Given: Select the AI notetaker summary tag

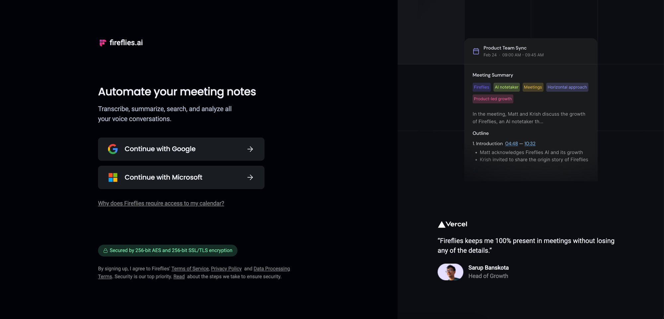Looking at the screenshot, I should pyautogui.click(x=506, y=87).
